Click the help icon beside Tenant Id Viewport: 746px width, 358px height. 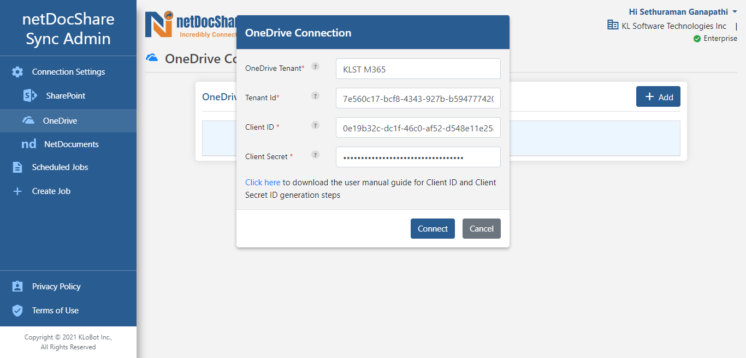click(315, 96)
